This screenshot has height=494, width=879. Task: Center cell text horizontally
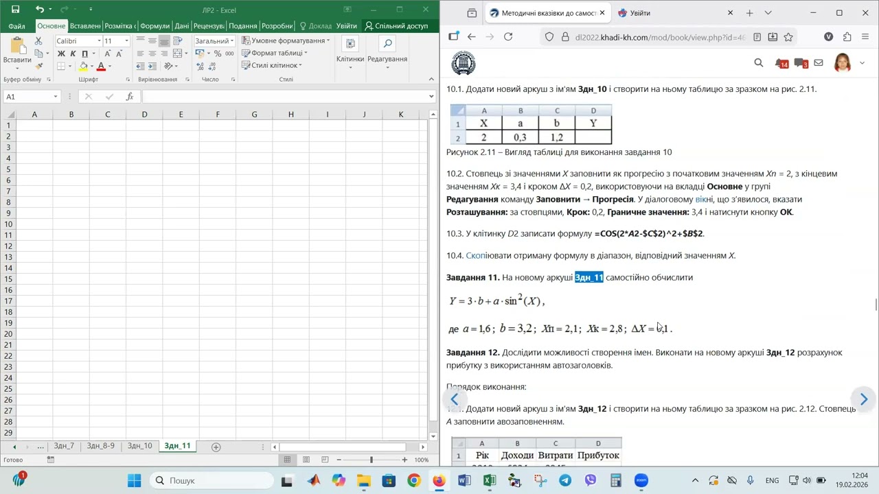[152, 54]
